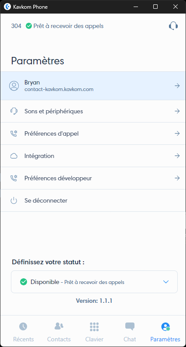The image size is (186, 347).
Task: Click the user avatar icon beside Bryan
Action: coord(14,86)
